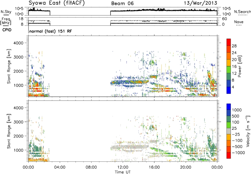Click the plot title "Syowa East (fitACF)"
251x174 pixels.
tap(56, 3)
